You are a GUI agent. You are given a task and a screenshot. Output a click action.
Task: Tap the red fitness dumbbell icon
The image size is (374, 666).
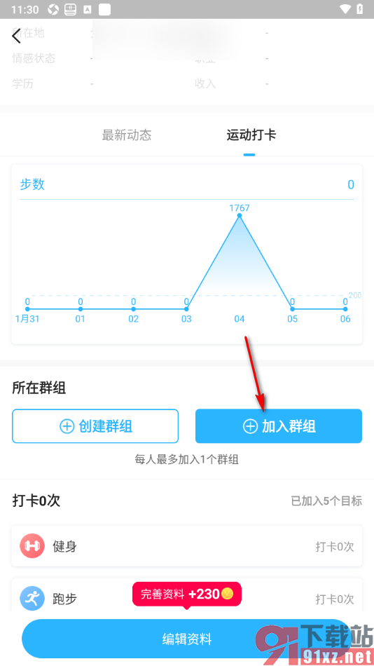pos(32,546)
